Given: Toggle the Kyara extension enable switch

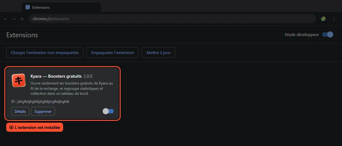Looking at the screenshot, I should pyautogui.click(x=108, y=111).
